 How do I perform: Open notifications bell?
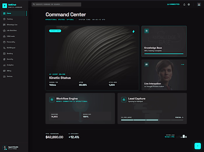[184, 5]
